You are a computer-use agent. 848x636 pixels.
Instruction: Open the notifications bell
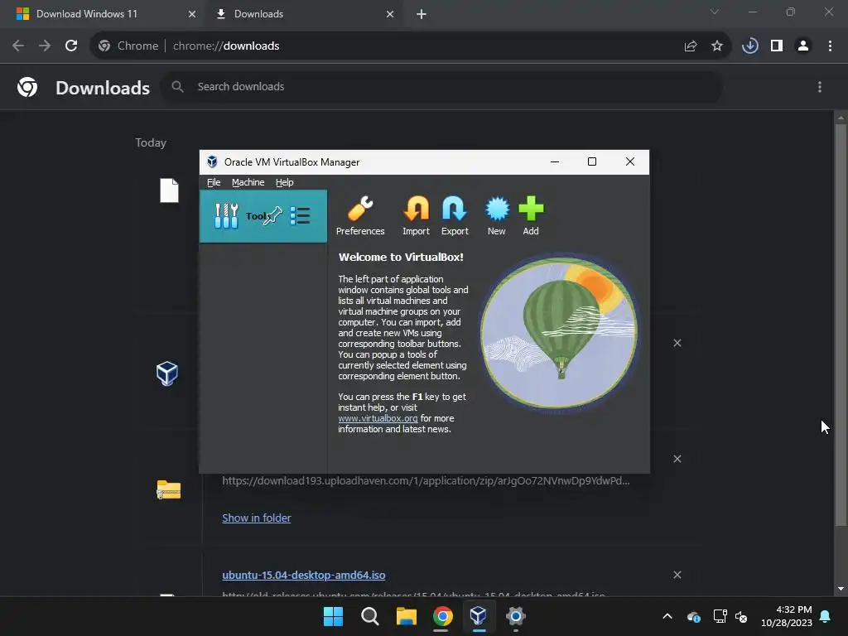[x=826, y=616]
